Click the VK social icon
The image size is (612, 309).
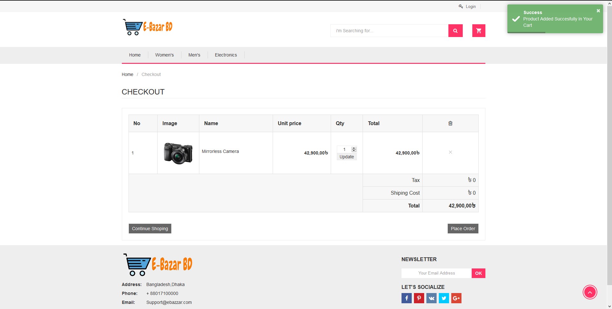pos(431,298)
